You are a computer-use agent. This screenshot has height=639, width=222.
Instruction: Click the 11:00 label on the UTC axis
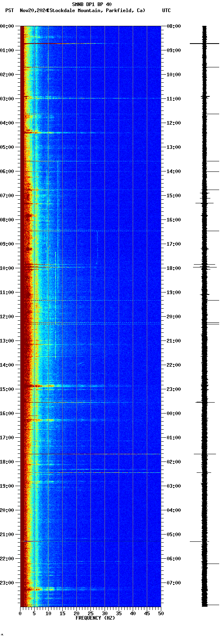[x=174, y=99]
